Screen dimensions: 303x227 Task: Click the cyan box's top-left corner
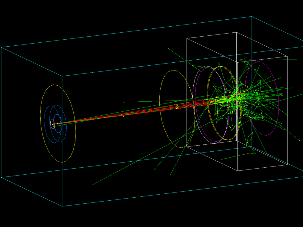pyautogui.click(x=1, y=48)
